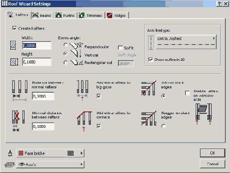Click the distance between normal rafters field
The height and width of the screenshot is (173, 230).
(x=43, y=96)
